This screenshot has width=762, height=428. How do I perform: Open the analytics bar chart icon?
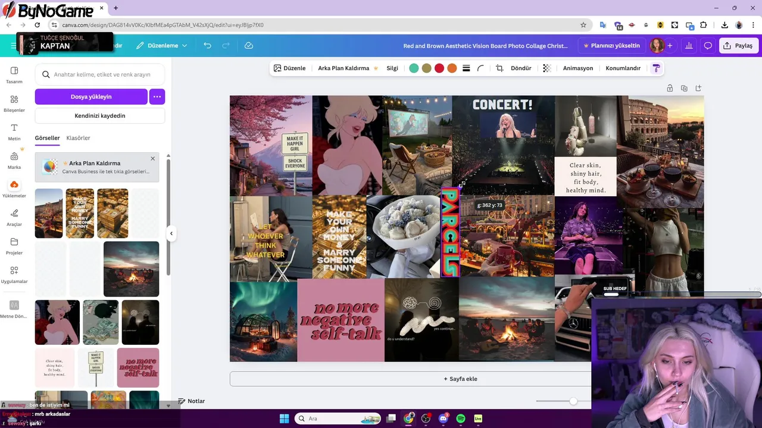click(689, 46)
